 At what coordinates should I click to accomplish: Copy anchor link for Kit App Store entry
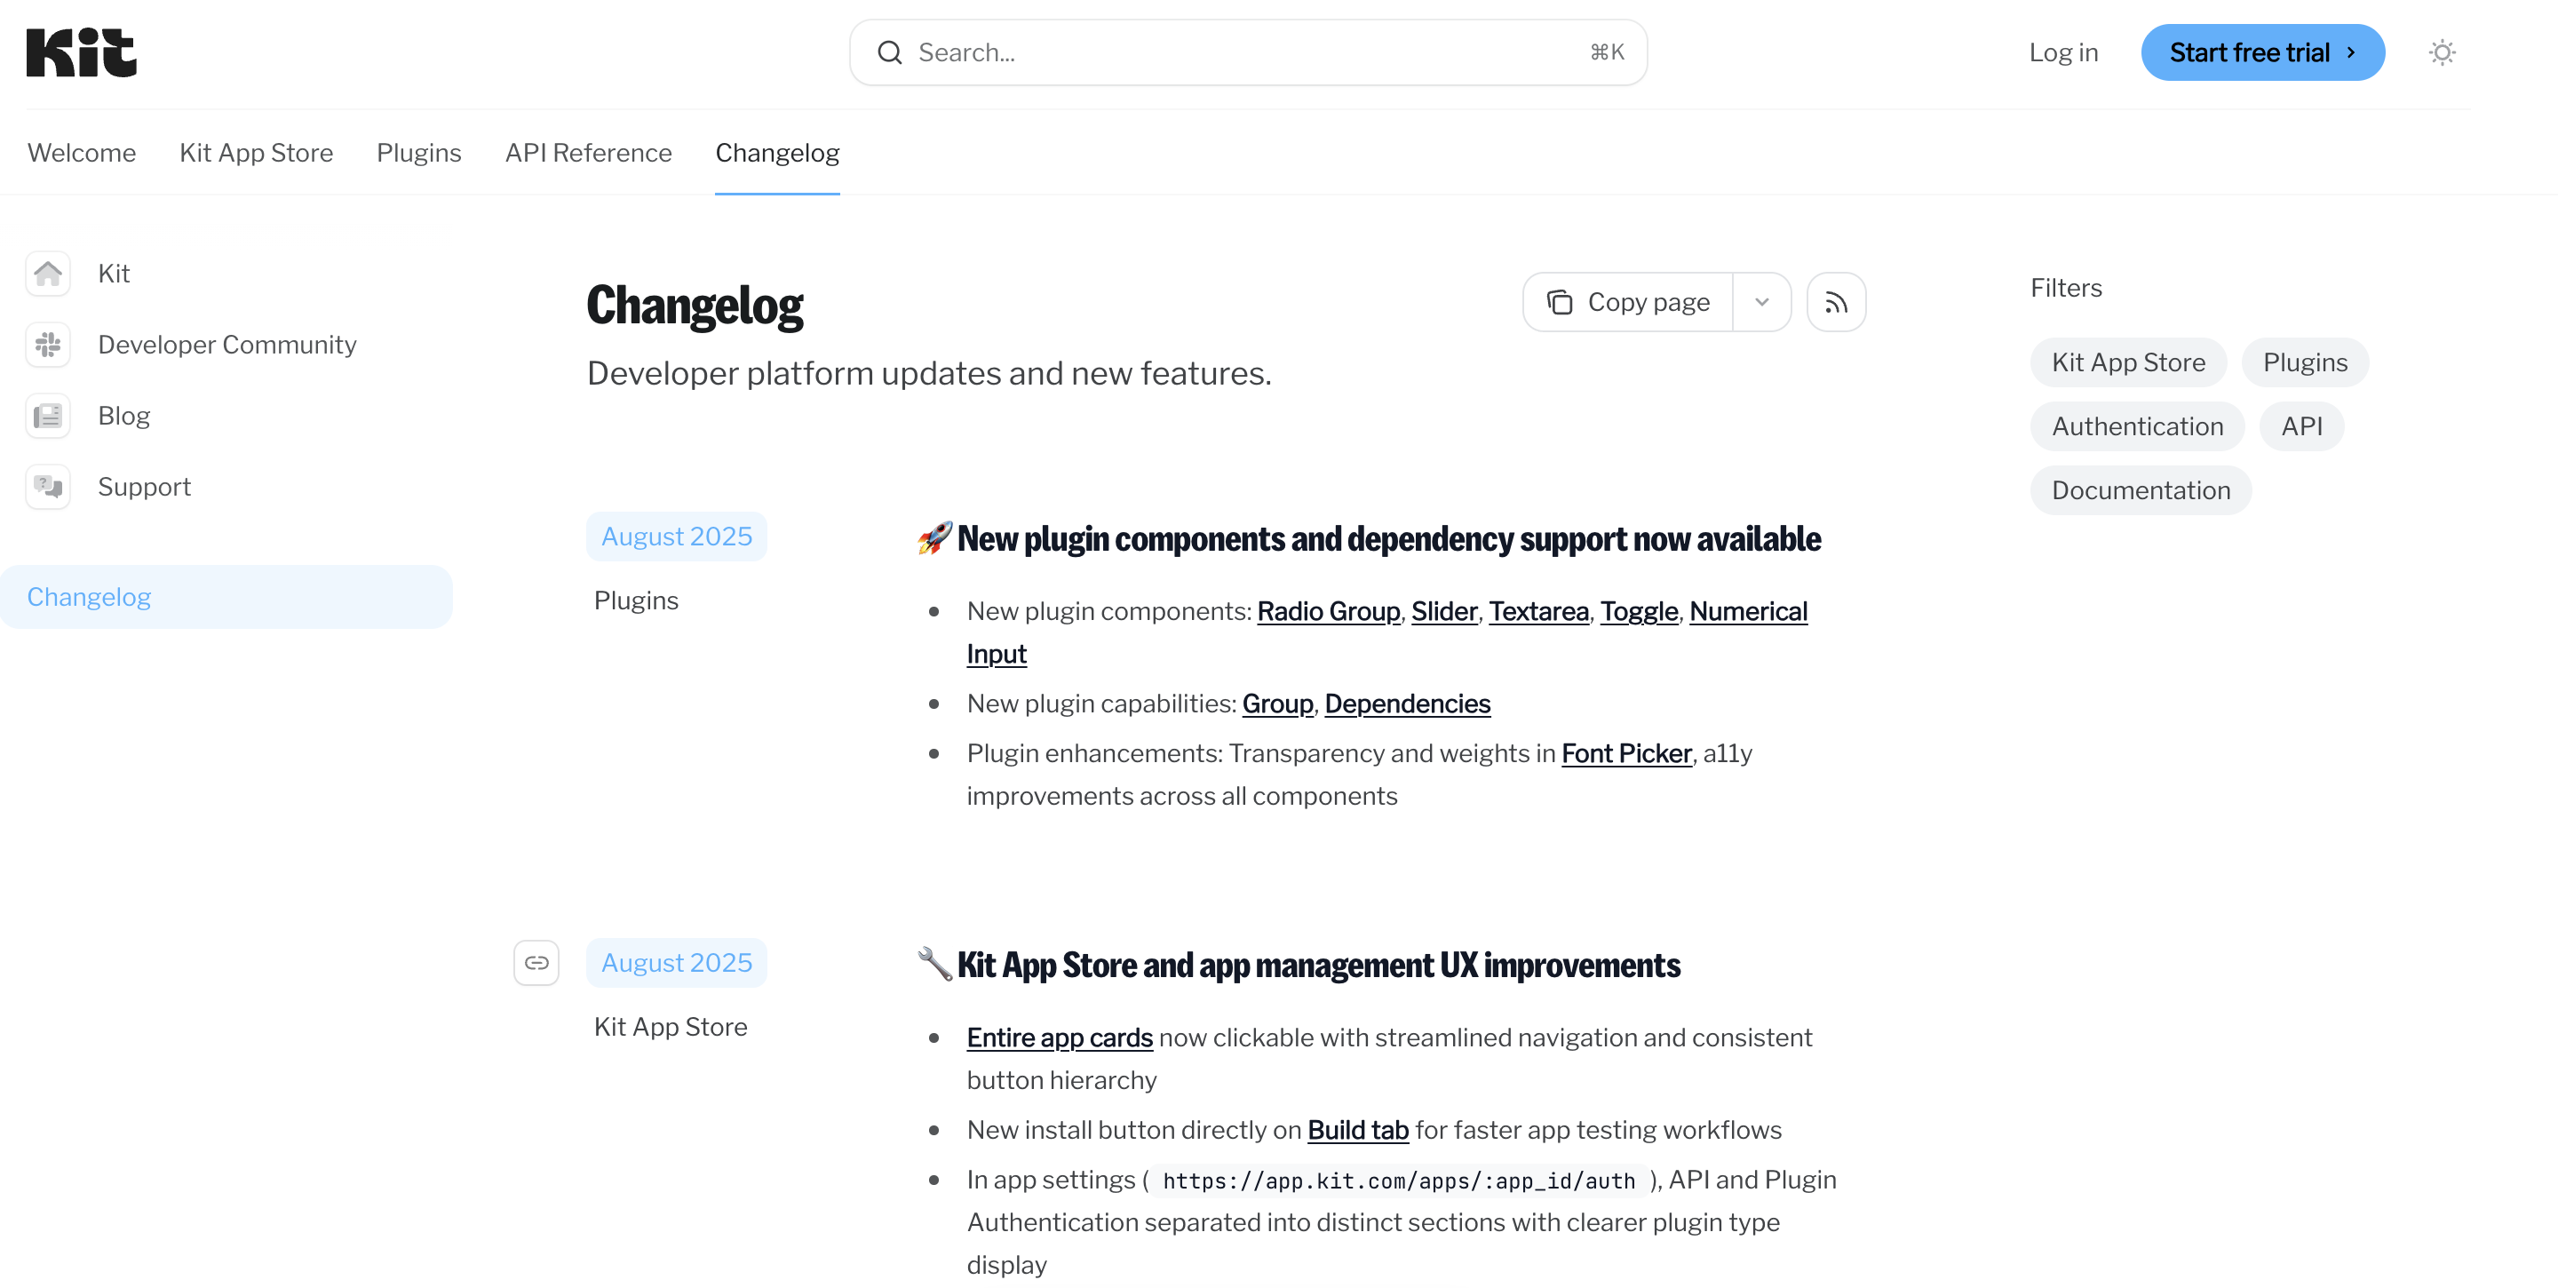coord(536,962)
